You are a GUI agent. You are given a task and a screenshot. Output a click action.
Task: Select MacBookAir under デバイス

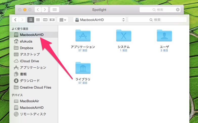[34, 101]
